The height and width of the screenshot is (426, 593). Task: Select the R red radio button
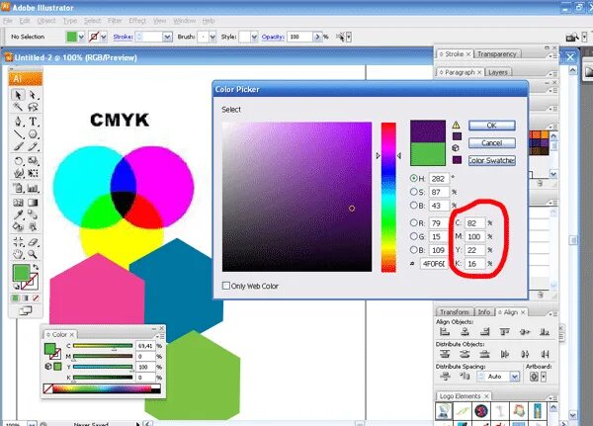414,222
